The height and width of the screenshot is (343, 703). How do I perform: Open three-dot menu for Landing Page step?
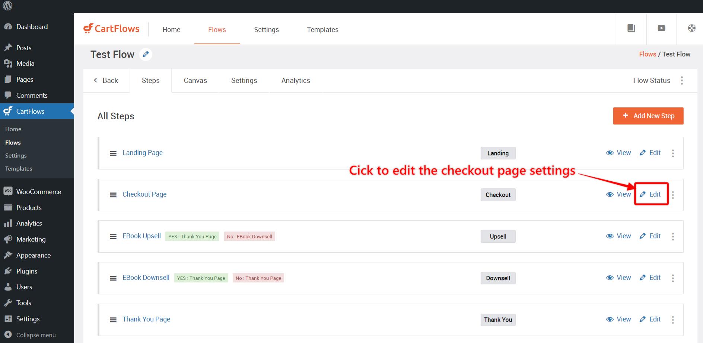click(673, 153)
